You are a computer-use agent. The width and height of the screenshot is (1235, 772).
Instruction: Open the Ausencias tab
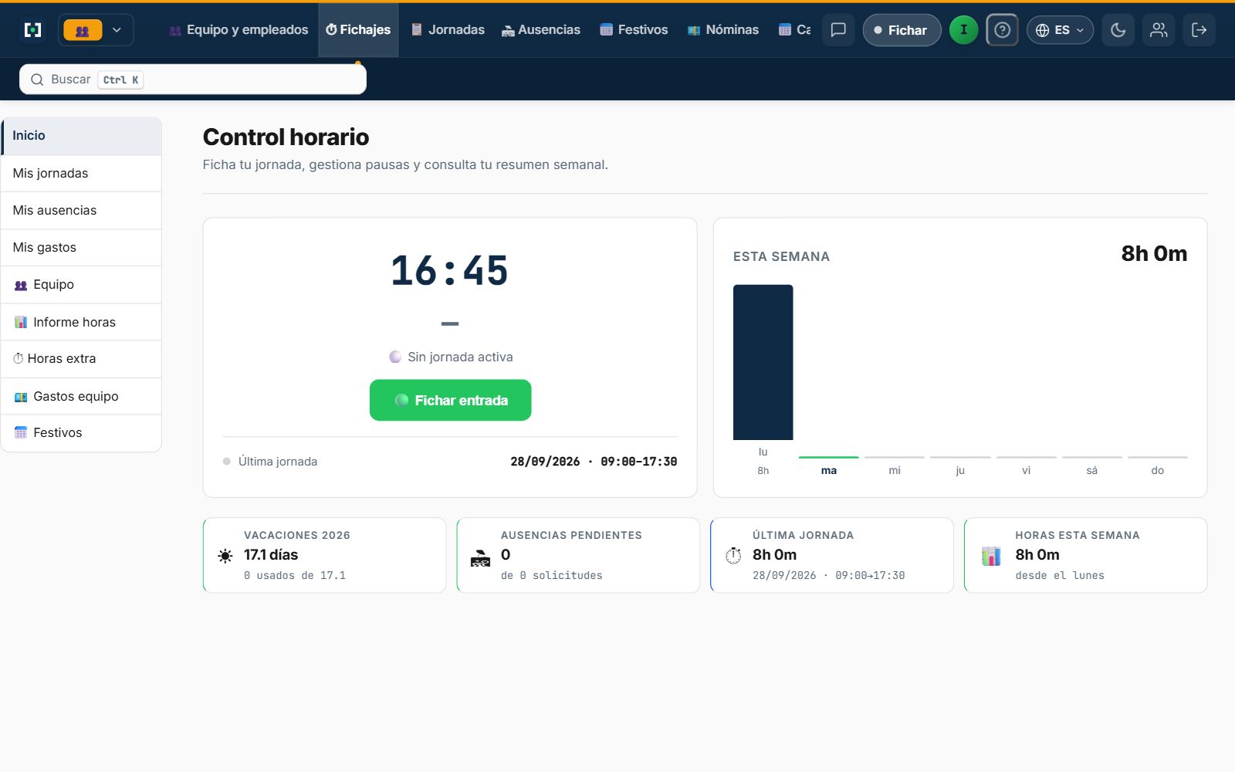pyautogui.click(x=541, y=30)
